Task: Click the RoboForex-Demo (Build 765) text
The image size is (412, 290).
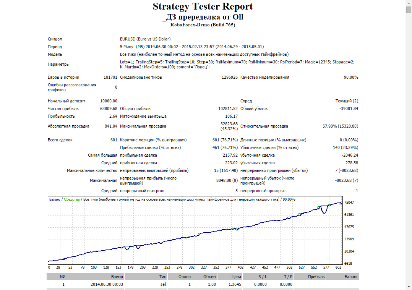Action: pyautogui.click(x=203, y=25)
